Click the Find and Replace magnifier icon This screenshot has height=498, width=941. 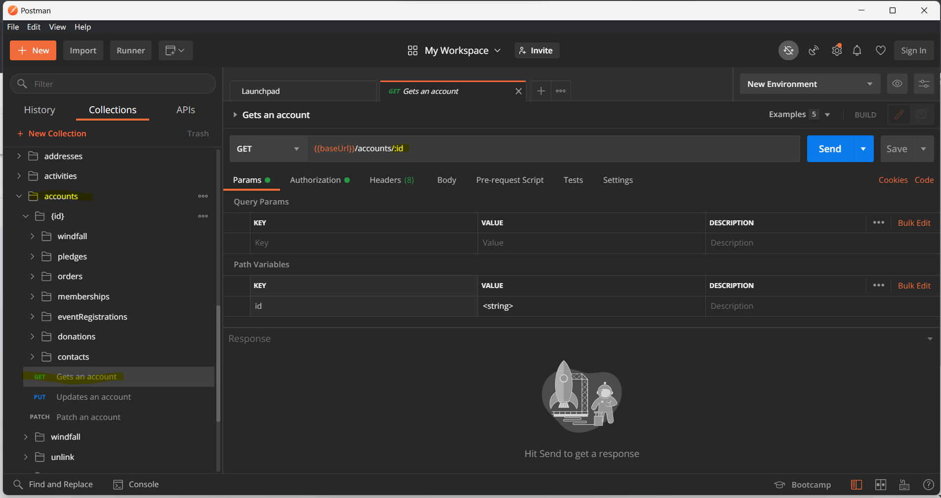pyautogui.click(x=18, y=484)
